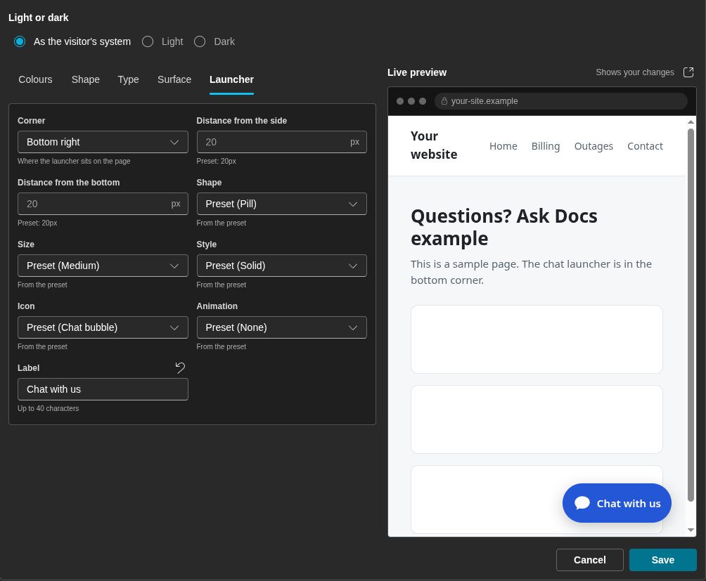
Task: Click the 'Questions? Ask Docs example' heading
Action: click(504, 227)
